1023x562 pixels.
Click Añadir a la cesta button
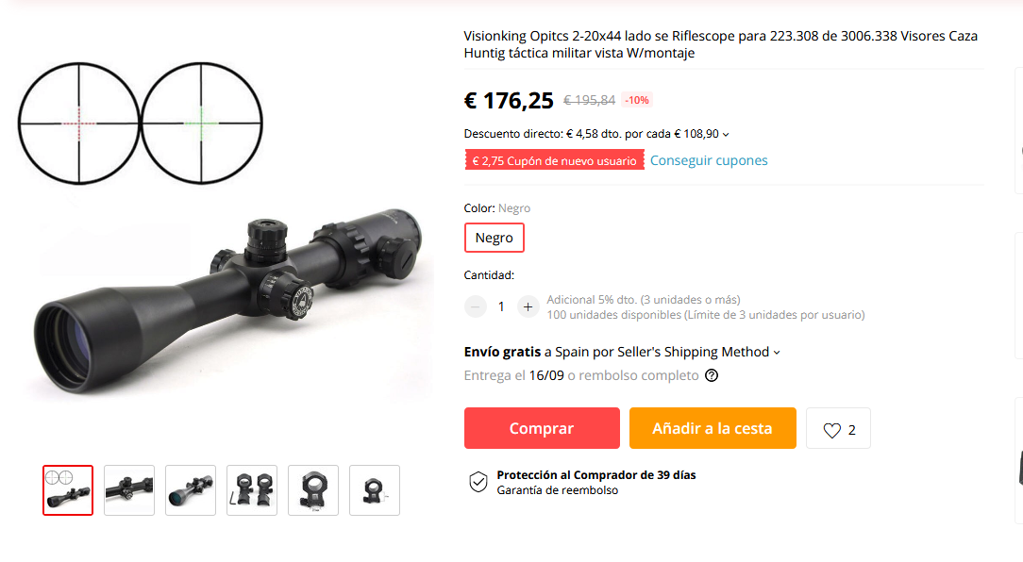click(x=713, y=428)
